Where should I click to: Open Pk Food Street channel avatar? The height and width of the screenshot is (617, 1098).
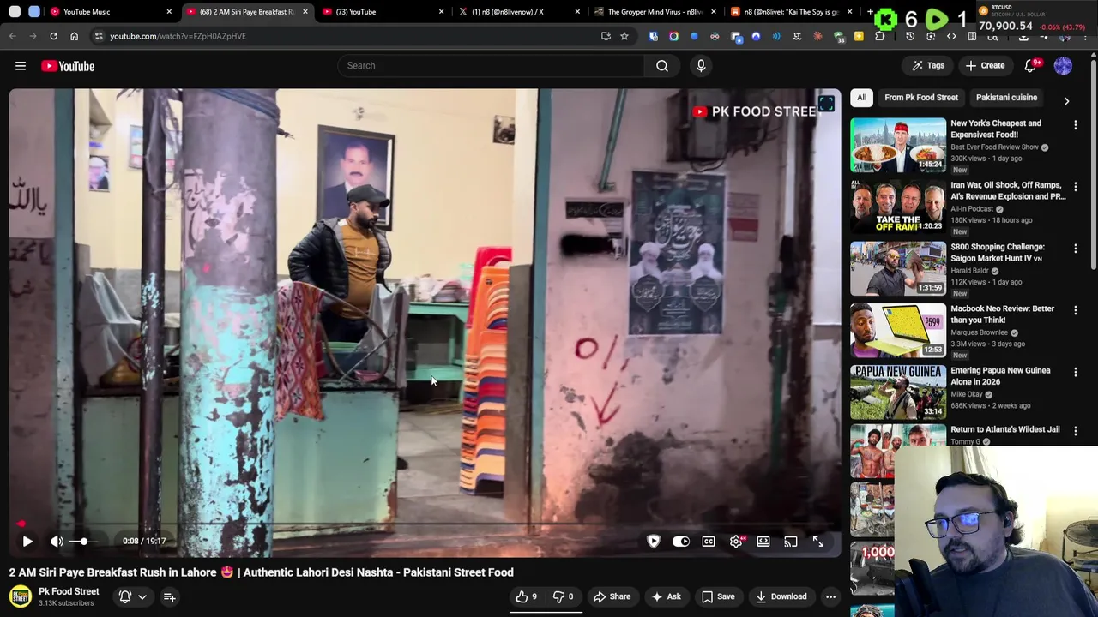click(x=21, y=596)
